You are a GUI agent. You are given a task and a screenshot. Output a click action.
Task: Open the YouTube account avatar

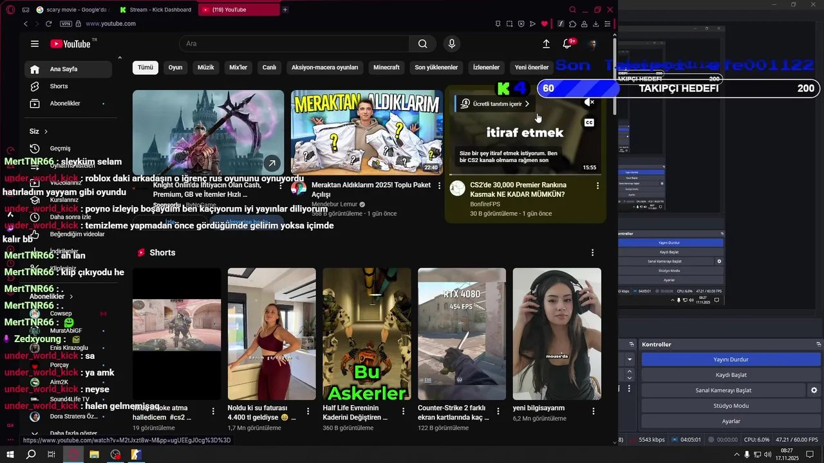point(592,44)
